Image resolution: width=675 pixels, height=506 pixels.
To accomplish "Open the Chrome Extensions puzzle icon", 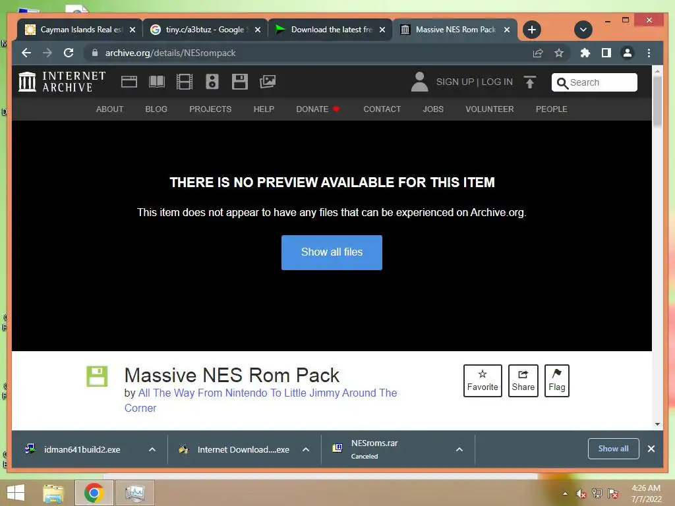I will click(585, 53).
